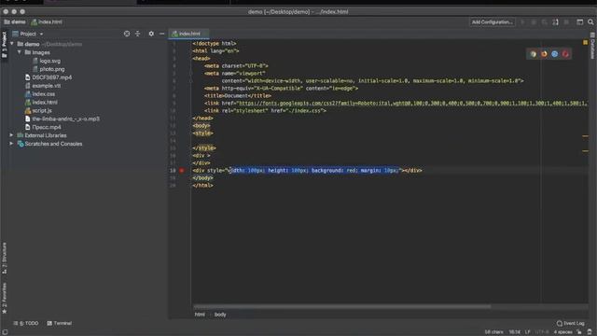
Task: Click the Search Everywhere magnifier icon
Action: [590, 22]
